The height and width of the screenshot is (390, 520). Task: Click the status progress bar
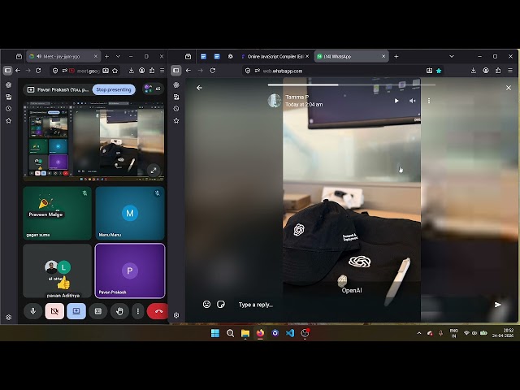coord(352,84)
